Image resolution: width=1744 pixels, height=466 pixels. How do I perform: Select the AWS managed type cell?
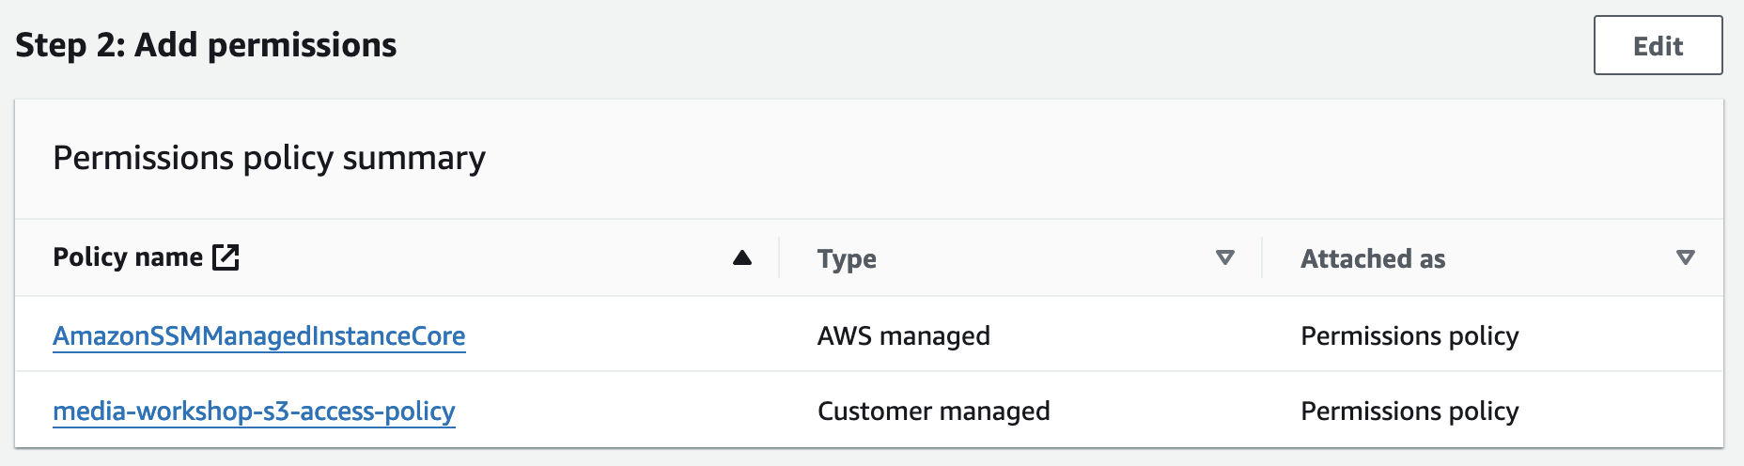click(903, 336)
